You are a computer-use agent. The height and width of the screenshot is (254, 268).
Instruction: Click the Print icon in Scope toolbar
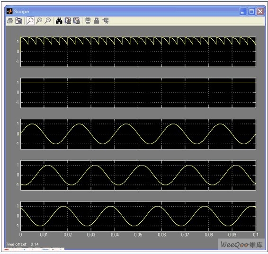click(x=10, y=21)
